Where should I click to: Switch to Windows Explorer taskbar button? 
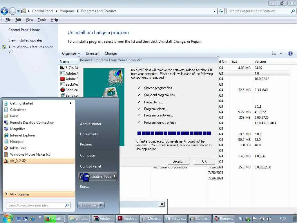[79, 219]
